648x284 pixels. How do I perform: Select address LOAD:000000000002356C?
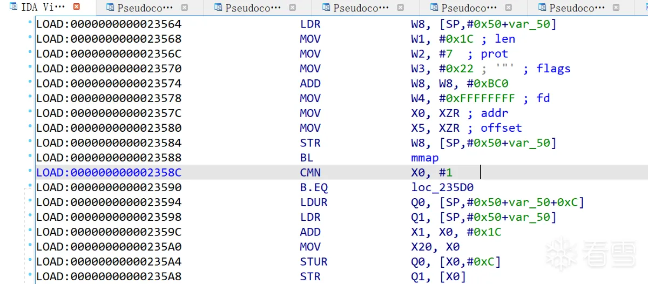pyautogui.click(x=109, y=53)
